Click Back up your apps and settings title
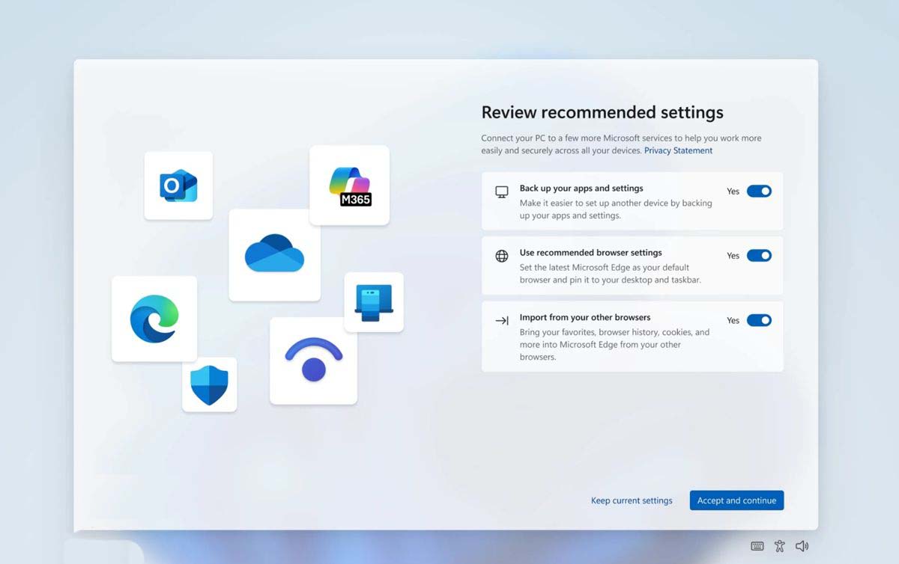The width and height of the screenshot is (899, 564). [x=581, y=188]
